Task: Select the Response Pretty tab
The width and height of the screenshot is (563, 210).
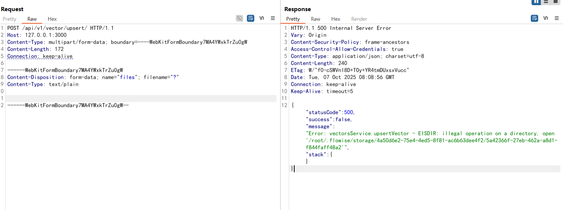Action: [x=293, y=19]
